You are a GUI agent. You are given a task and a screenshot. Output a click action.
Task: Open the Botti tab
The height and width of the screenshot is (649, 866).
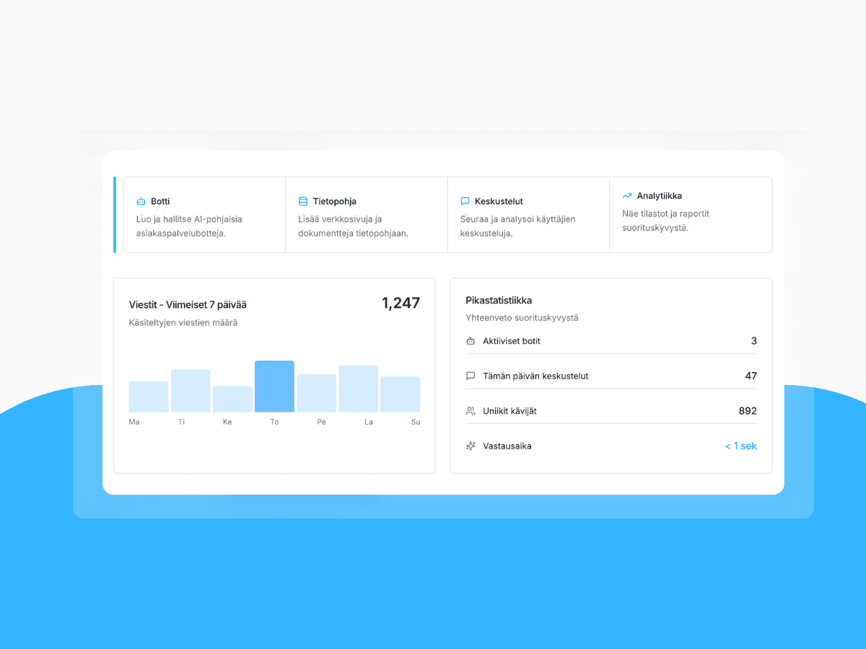click(205, 215)
